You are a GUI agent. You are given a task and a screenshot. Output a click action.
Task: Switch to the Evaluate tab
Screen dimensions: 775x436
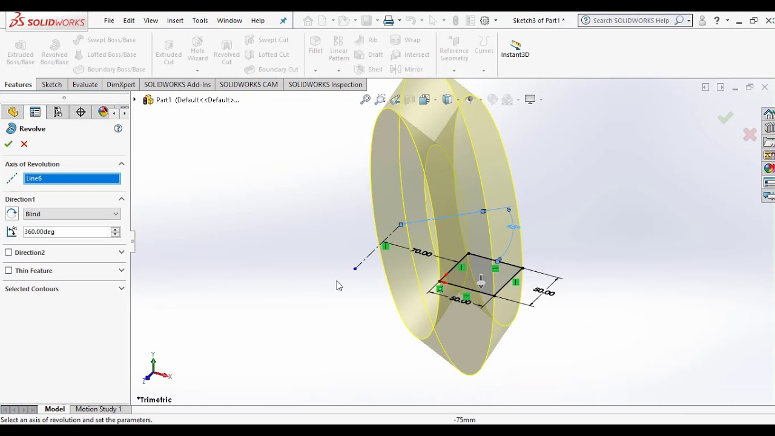click(85, 85)
